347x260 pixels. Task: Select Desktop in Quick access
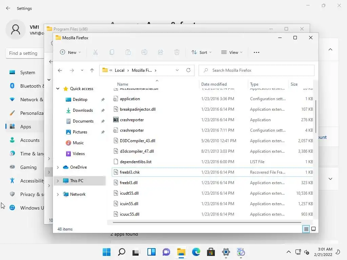pyautogui.click(x=80, y=100)
